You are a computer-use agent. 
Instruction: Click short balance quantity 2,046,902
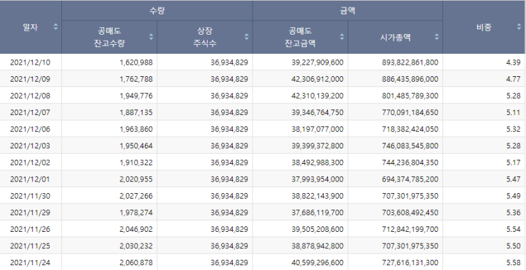(136, 229)
